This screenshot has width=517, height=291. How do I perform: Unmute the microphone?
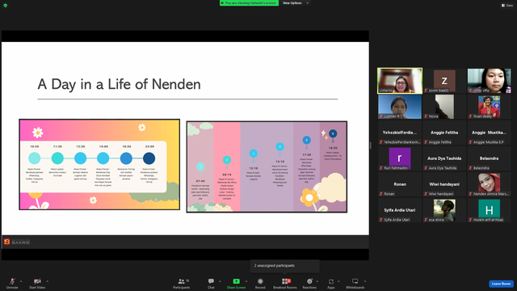coord(12,283)
